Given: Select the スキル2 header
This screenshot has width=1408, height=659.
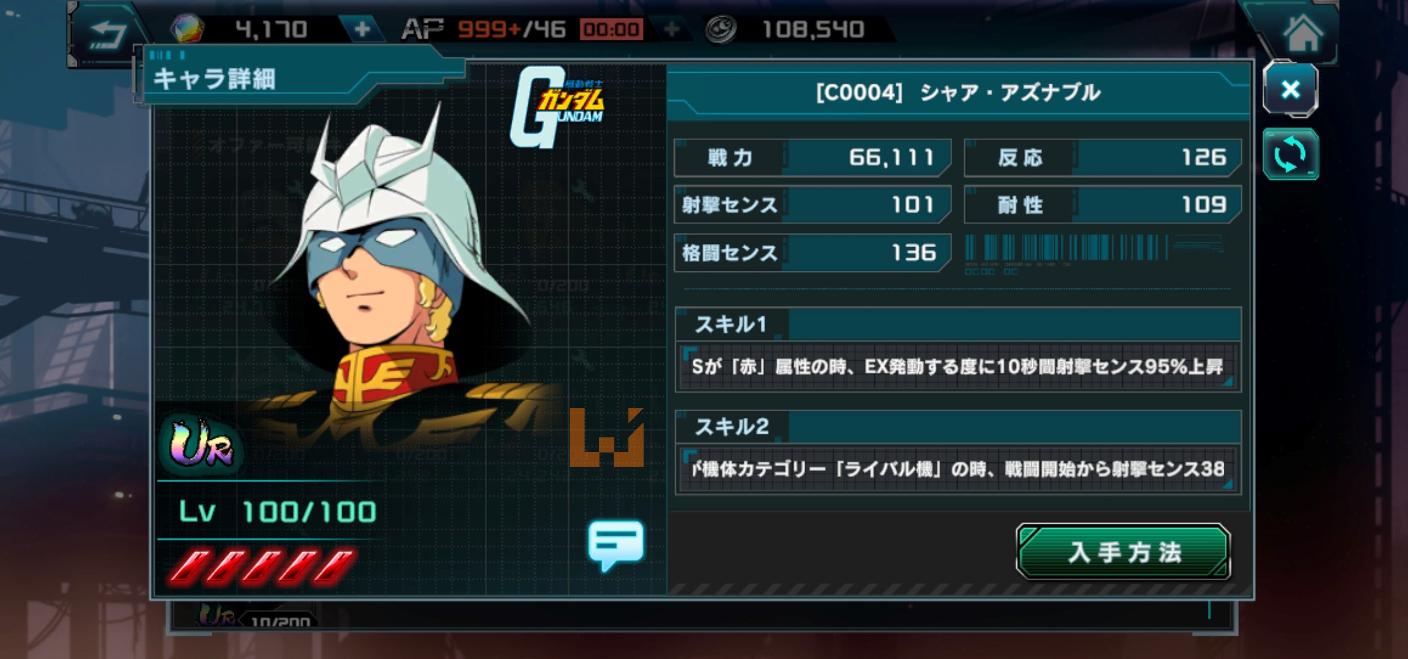Looking at the screenshot, I should click(958, 427).
